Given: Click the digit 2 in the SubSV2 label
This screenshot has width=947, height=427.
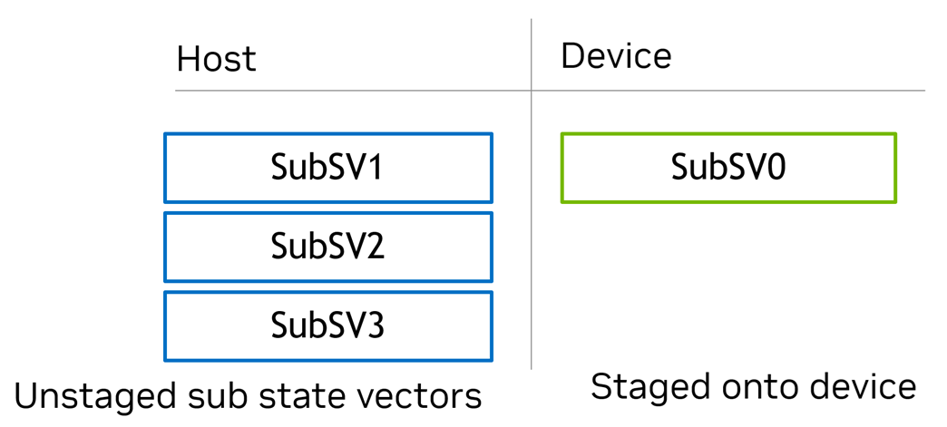Looking at the screenshot, I should click(375, 247).
